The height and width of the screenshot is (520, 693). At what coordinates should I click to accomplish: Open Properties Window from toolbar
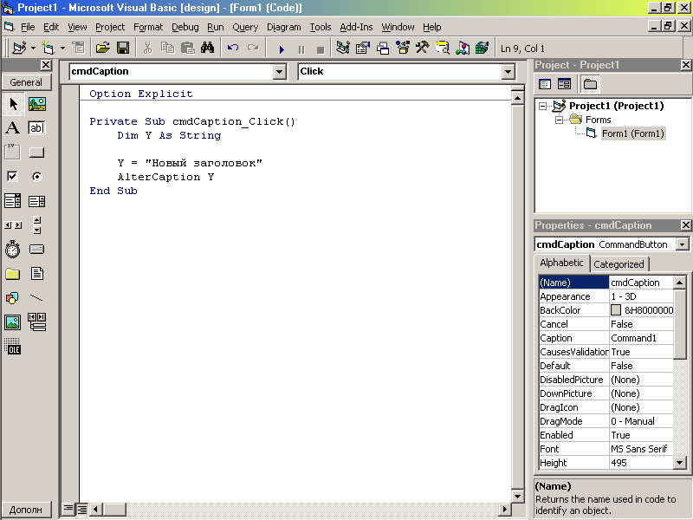pyautogui.click(x=363, y=48)
